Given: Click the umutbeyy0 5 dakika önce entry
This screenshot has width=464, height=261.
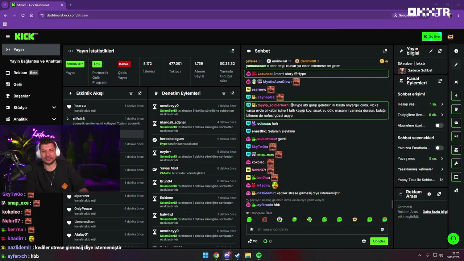Looking at the screenshot, I should click(x=195, y=110).
